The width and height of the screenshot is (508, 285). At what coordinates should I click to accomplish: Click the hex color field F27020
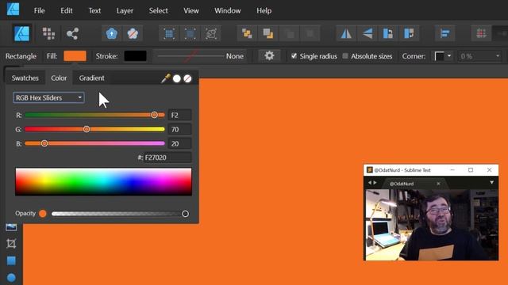pos(167,158)
